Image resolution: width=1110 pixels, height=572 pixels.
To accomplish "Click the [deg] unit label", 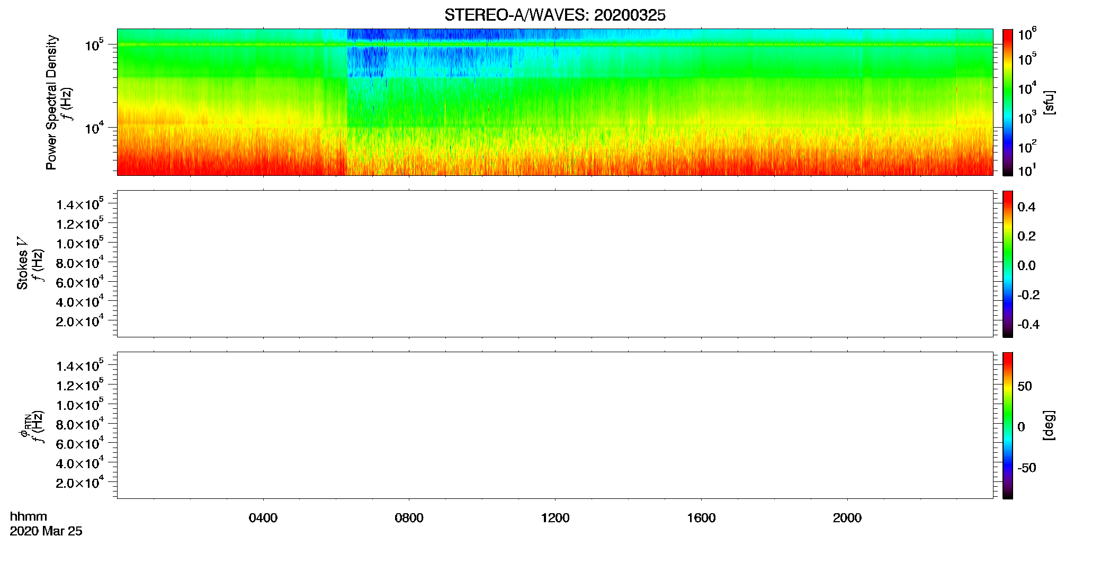I will (1049, 425).
